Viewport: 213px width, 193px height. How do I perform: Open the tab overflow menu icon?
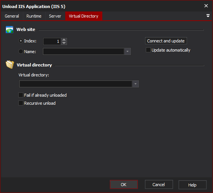[208, 16]
